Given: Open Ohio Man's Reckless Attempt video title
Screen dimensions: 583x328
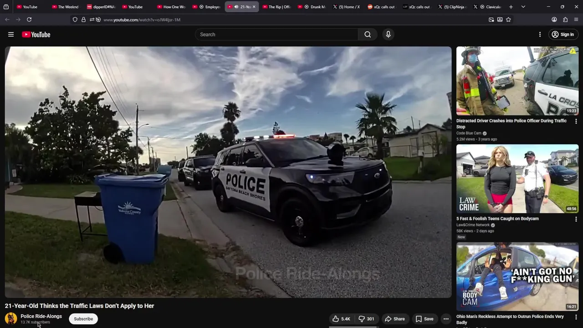Looking at the screenshot, I should click(x=510, y=319).
